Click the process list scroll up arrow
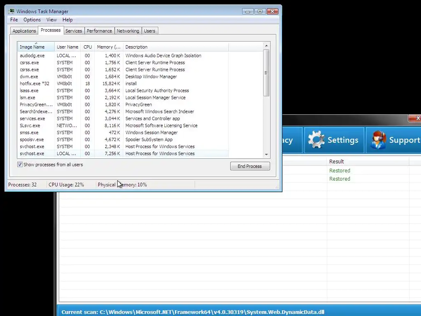Image resolution: width=421 pixels, height=316 pixels. click(x=266, y=46)
